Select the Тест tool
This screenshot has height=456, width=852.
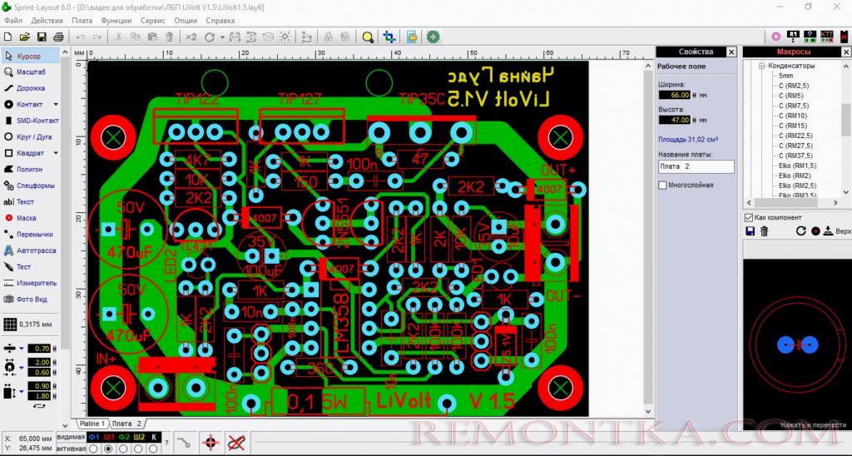[x=31, y=267]
